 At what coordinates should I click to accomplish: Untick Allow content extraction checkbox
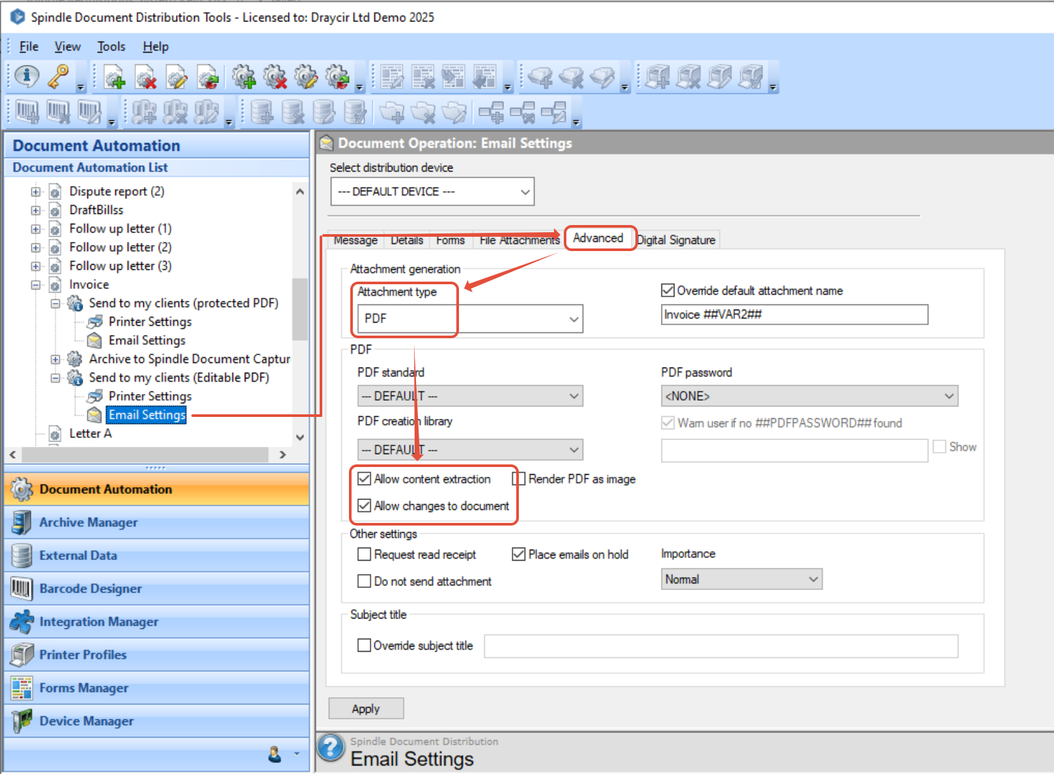364,479
